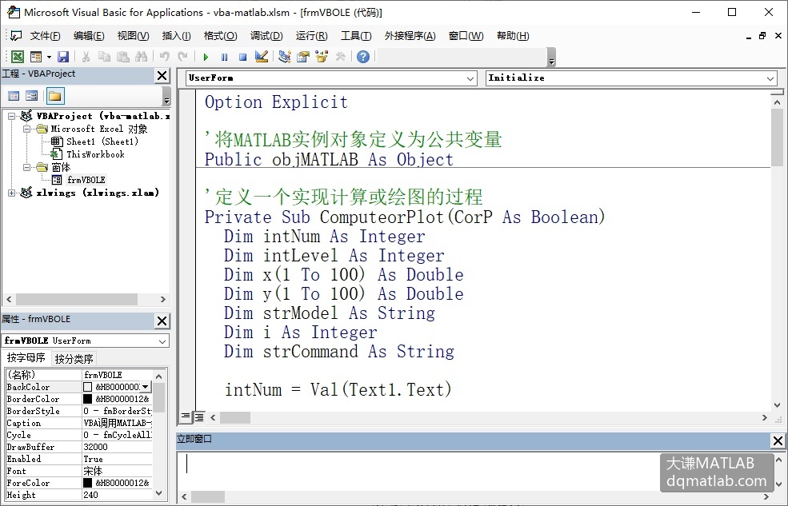Open frmVBOLE UserForm properties object dropdown
Viewport: 788px width, 506px height.
(x=162, y=341)
